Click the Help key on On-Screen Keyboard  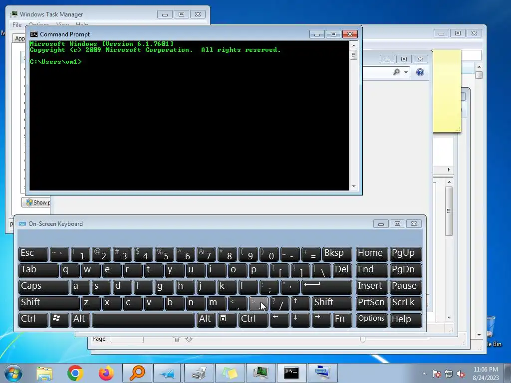click(x=406, y=320)
